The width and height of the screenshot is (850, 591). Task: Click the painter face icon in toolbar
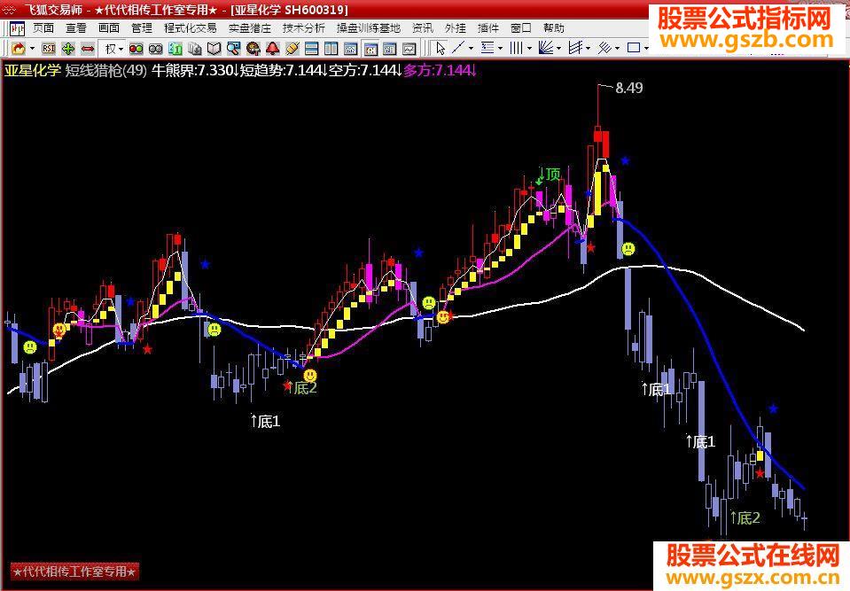(x=253, y=49)
